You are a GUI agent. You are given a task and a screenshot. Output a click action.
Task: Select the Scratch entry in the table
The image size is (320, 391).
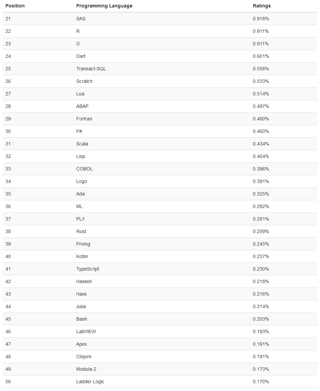(x=84, y=81)
